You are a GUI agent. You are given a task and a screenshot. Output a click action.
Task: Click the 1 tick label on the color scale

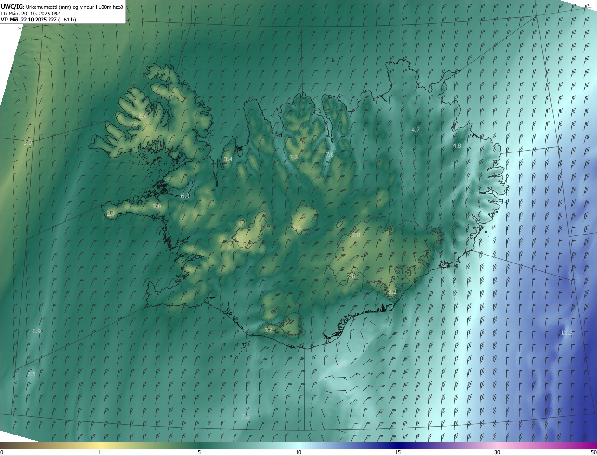pyautogui.click(x=100, y=452)
